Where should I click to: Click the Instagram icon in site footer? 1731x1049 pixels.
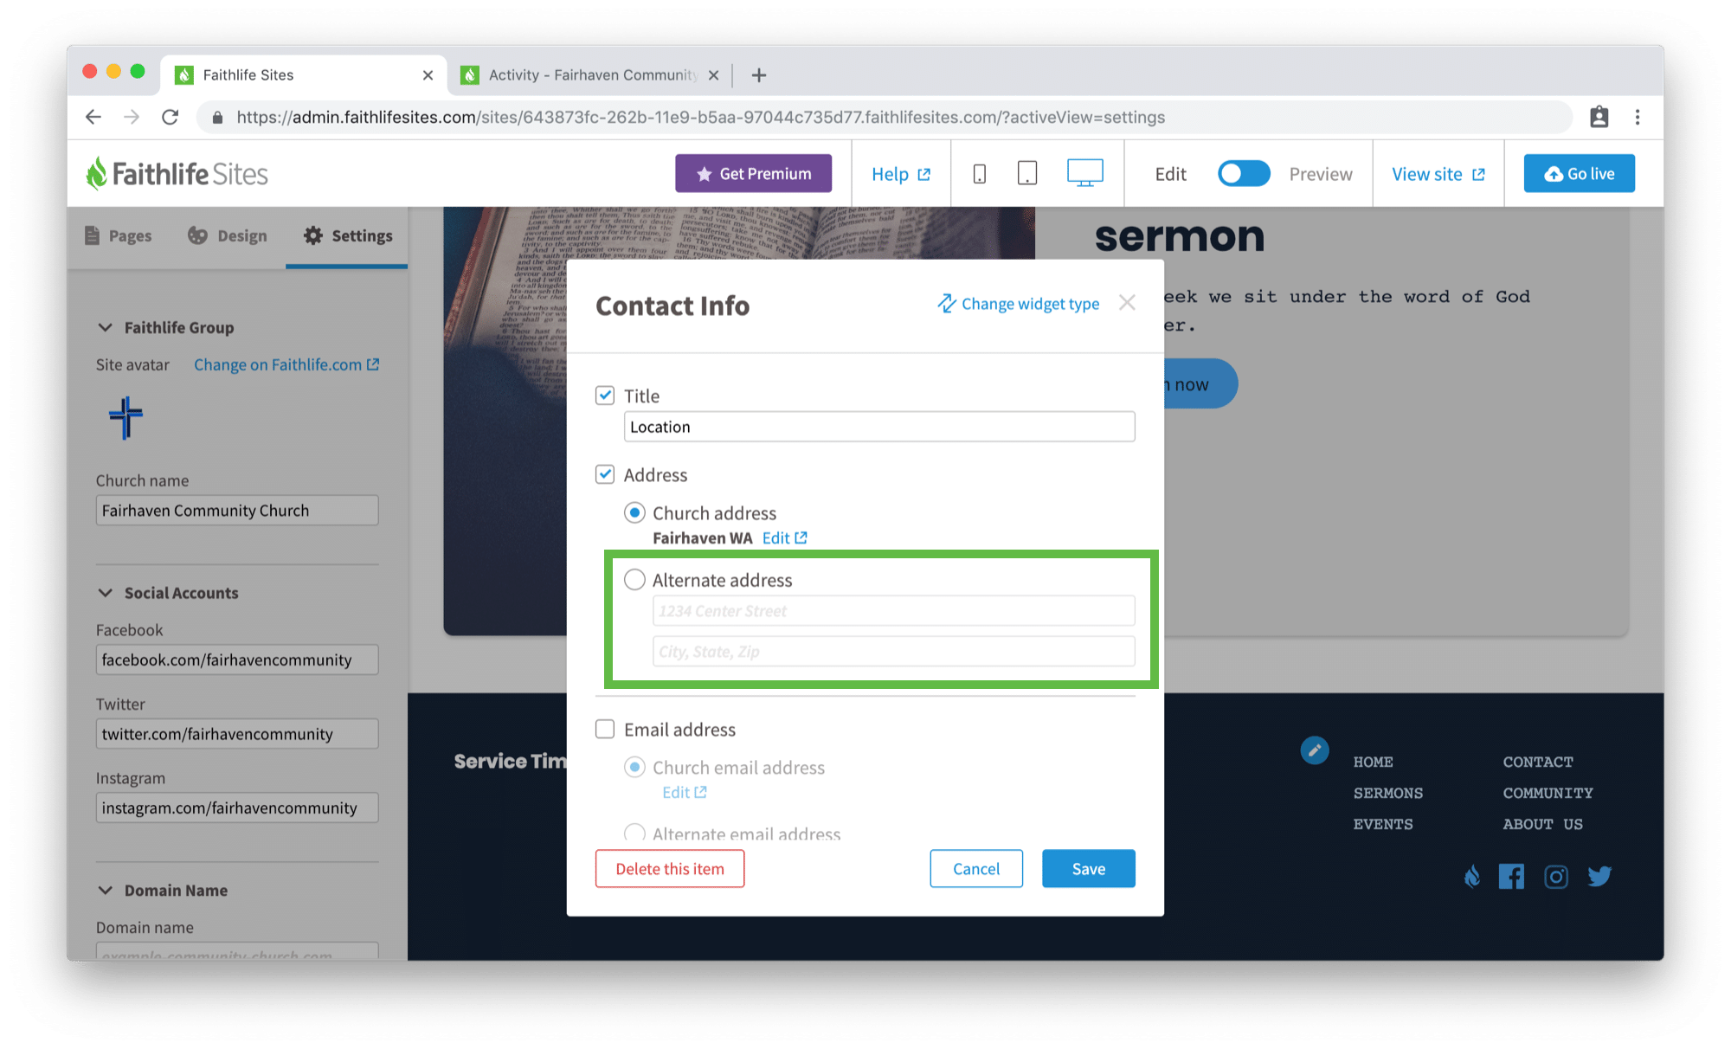(x=1556, y=877)
